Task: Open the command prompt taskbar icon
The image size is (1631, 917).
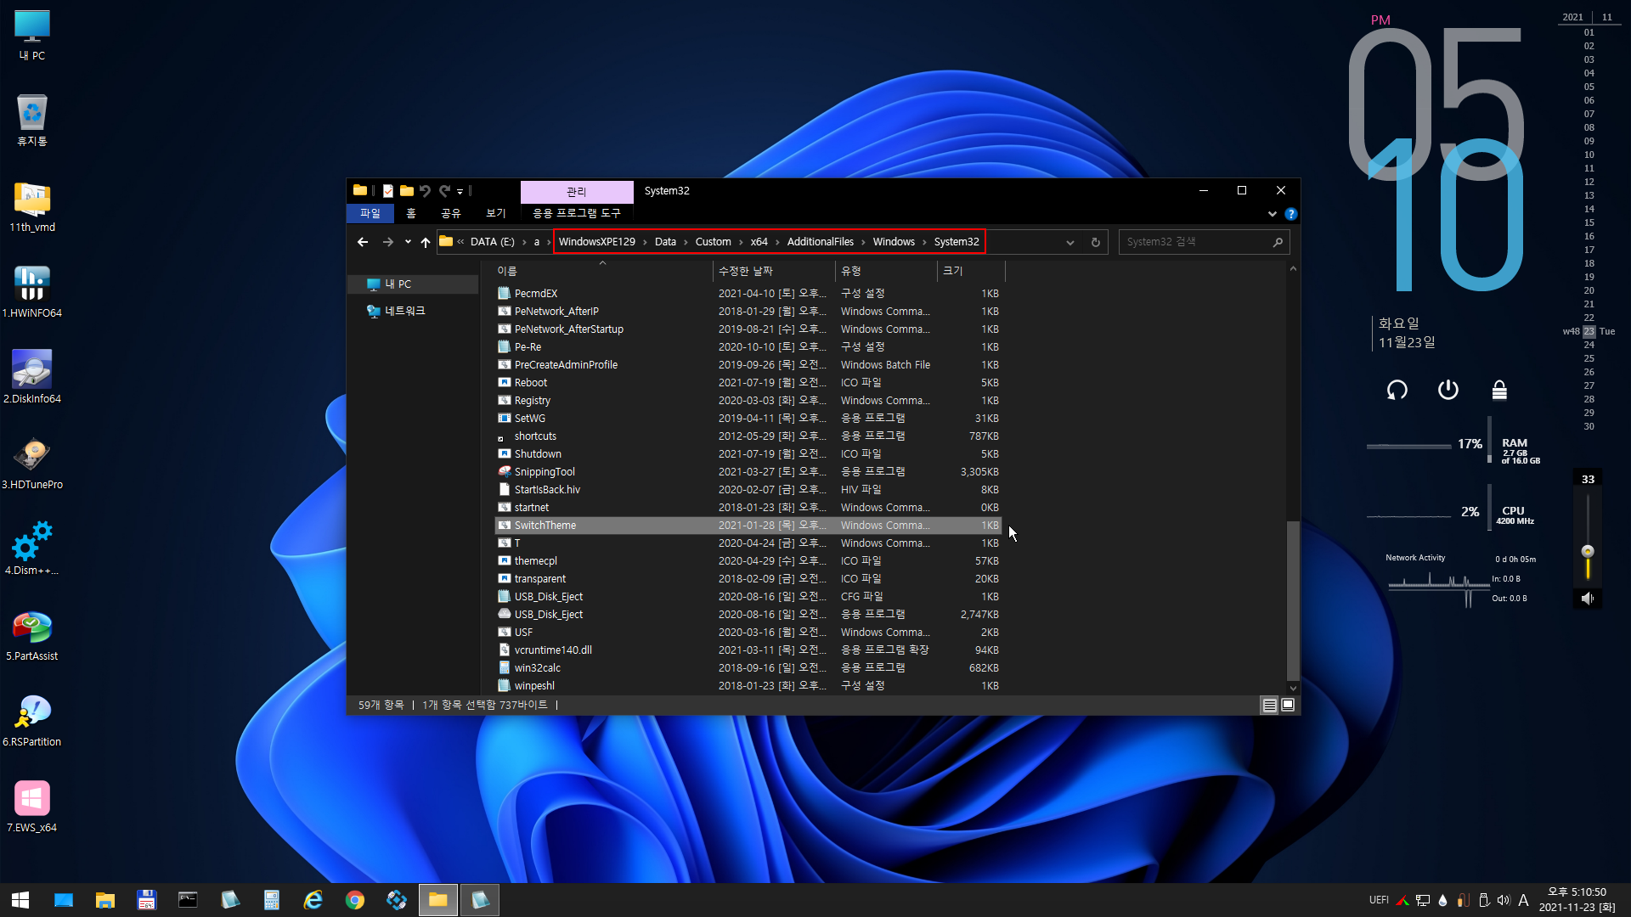Action: click(x=188, y=900)
